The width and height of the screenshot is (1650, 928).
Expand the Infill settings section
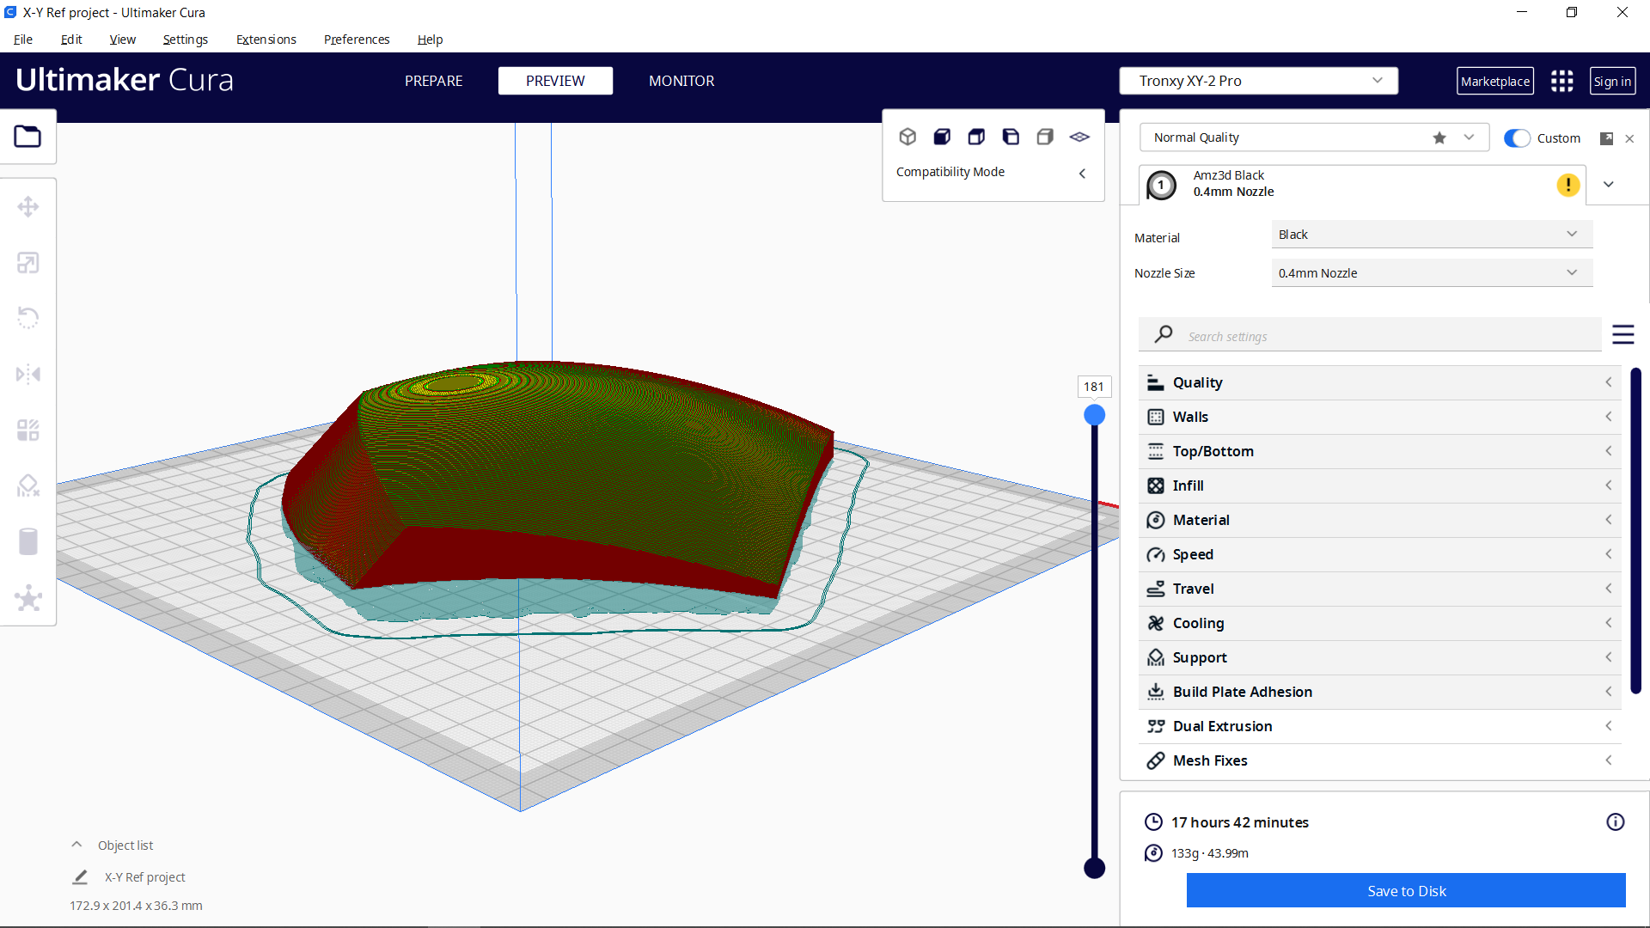pos(1380,485)
